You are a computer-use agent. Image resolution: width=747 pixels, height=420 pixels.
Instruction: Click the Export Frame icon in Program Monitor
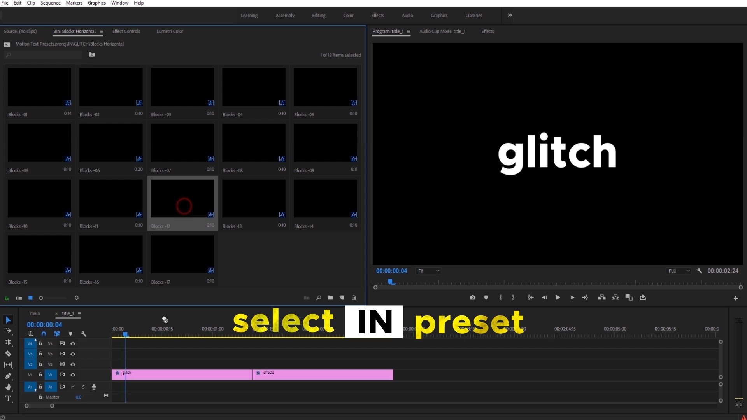(472, 297)
